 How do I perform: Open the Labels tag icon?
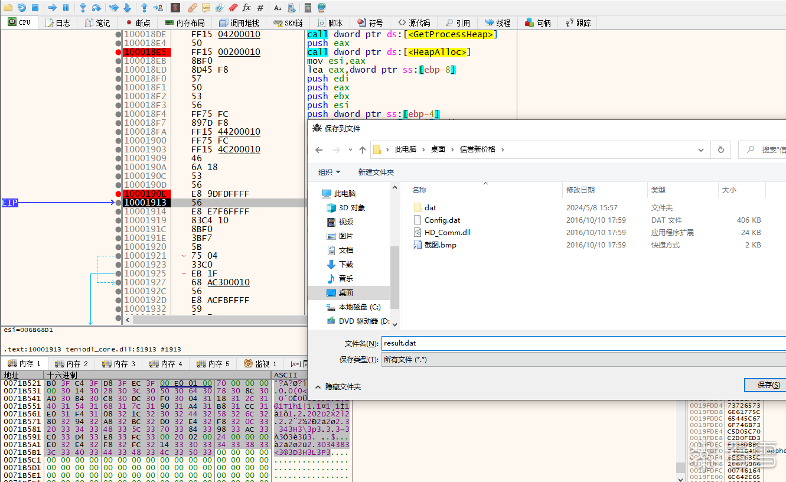tap(220, 8)
